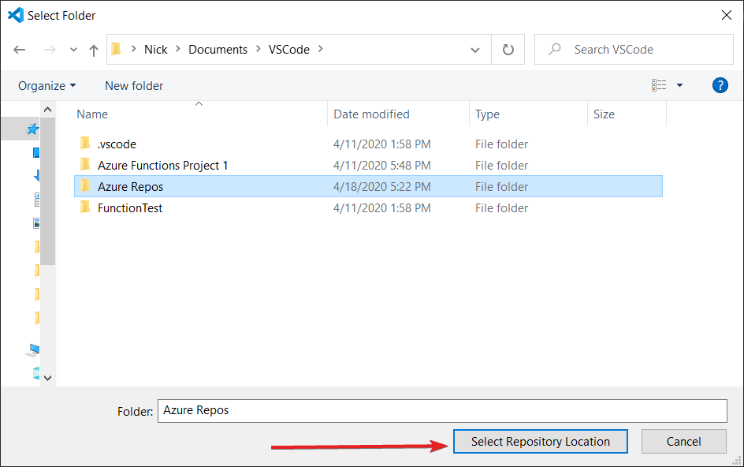This screenshot has height=467, width=744.
Task: Click Azure Functions Project 1 folder icon
Action: [85, 164]
